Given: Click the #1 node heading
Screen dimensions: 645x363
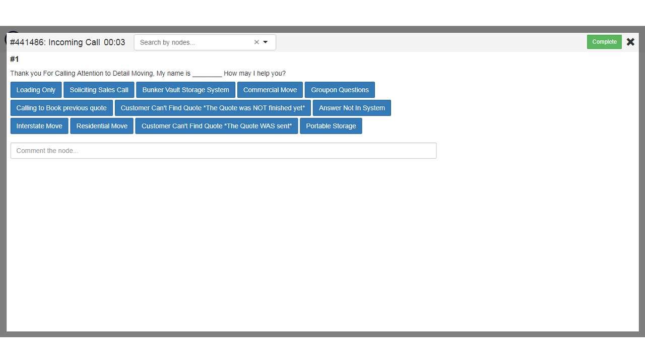Looking at the screenshot, I should click(x=15, y=59).
